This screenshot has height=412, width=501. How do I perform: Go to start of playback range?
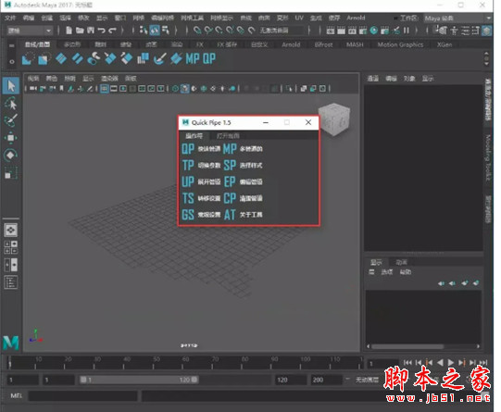pyautogui.click(x=407, y=363)
